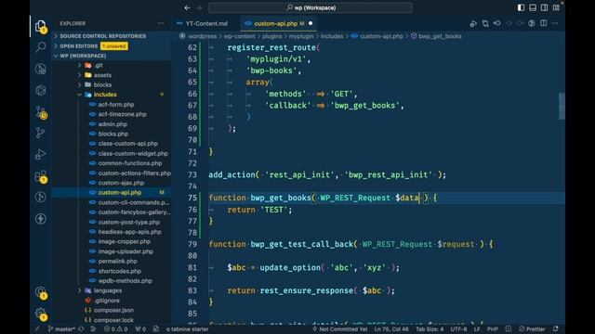Click myplugin in the breadcrumb

pos(301,36)
